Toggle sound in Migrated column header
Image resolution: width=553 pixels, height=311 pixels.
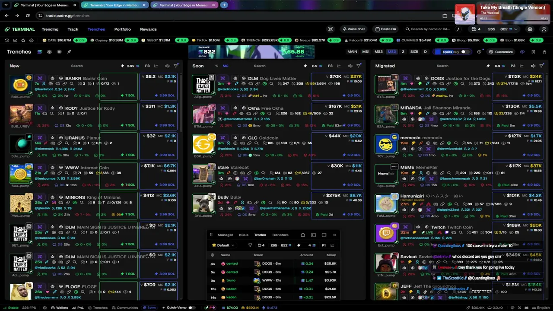click(x=533, y=66)
